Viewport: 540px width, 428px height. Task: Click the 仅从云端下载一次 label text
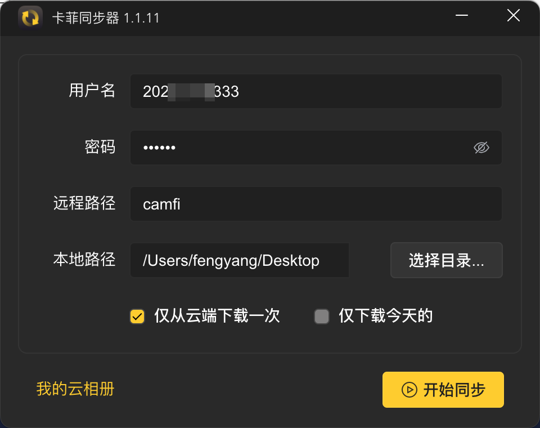[217, 315]
